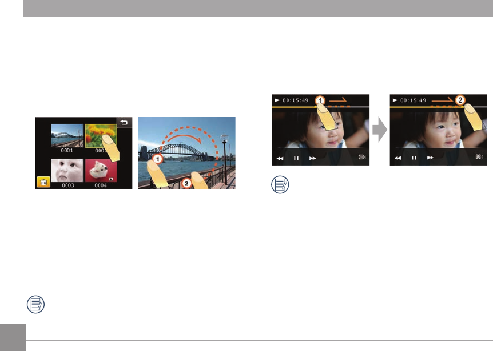Click the progress bar end under marker 2
Viewport: 493px width, 351px height.
pos(463,107)
